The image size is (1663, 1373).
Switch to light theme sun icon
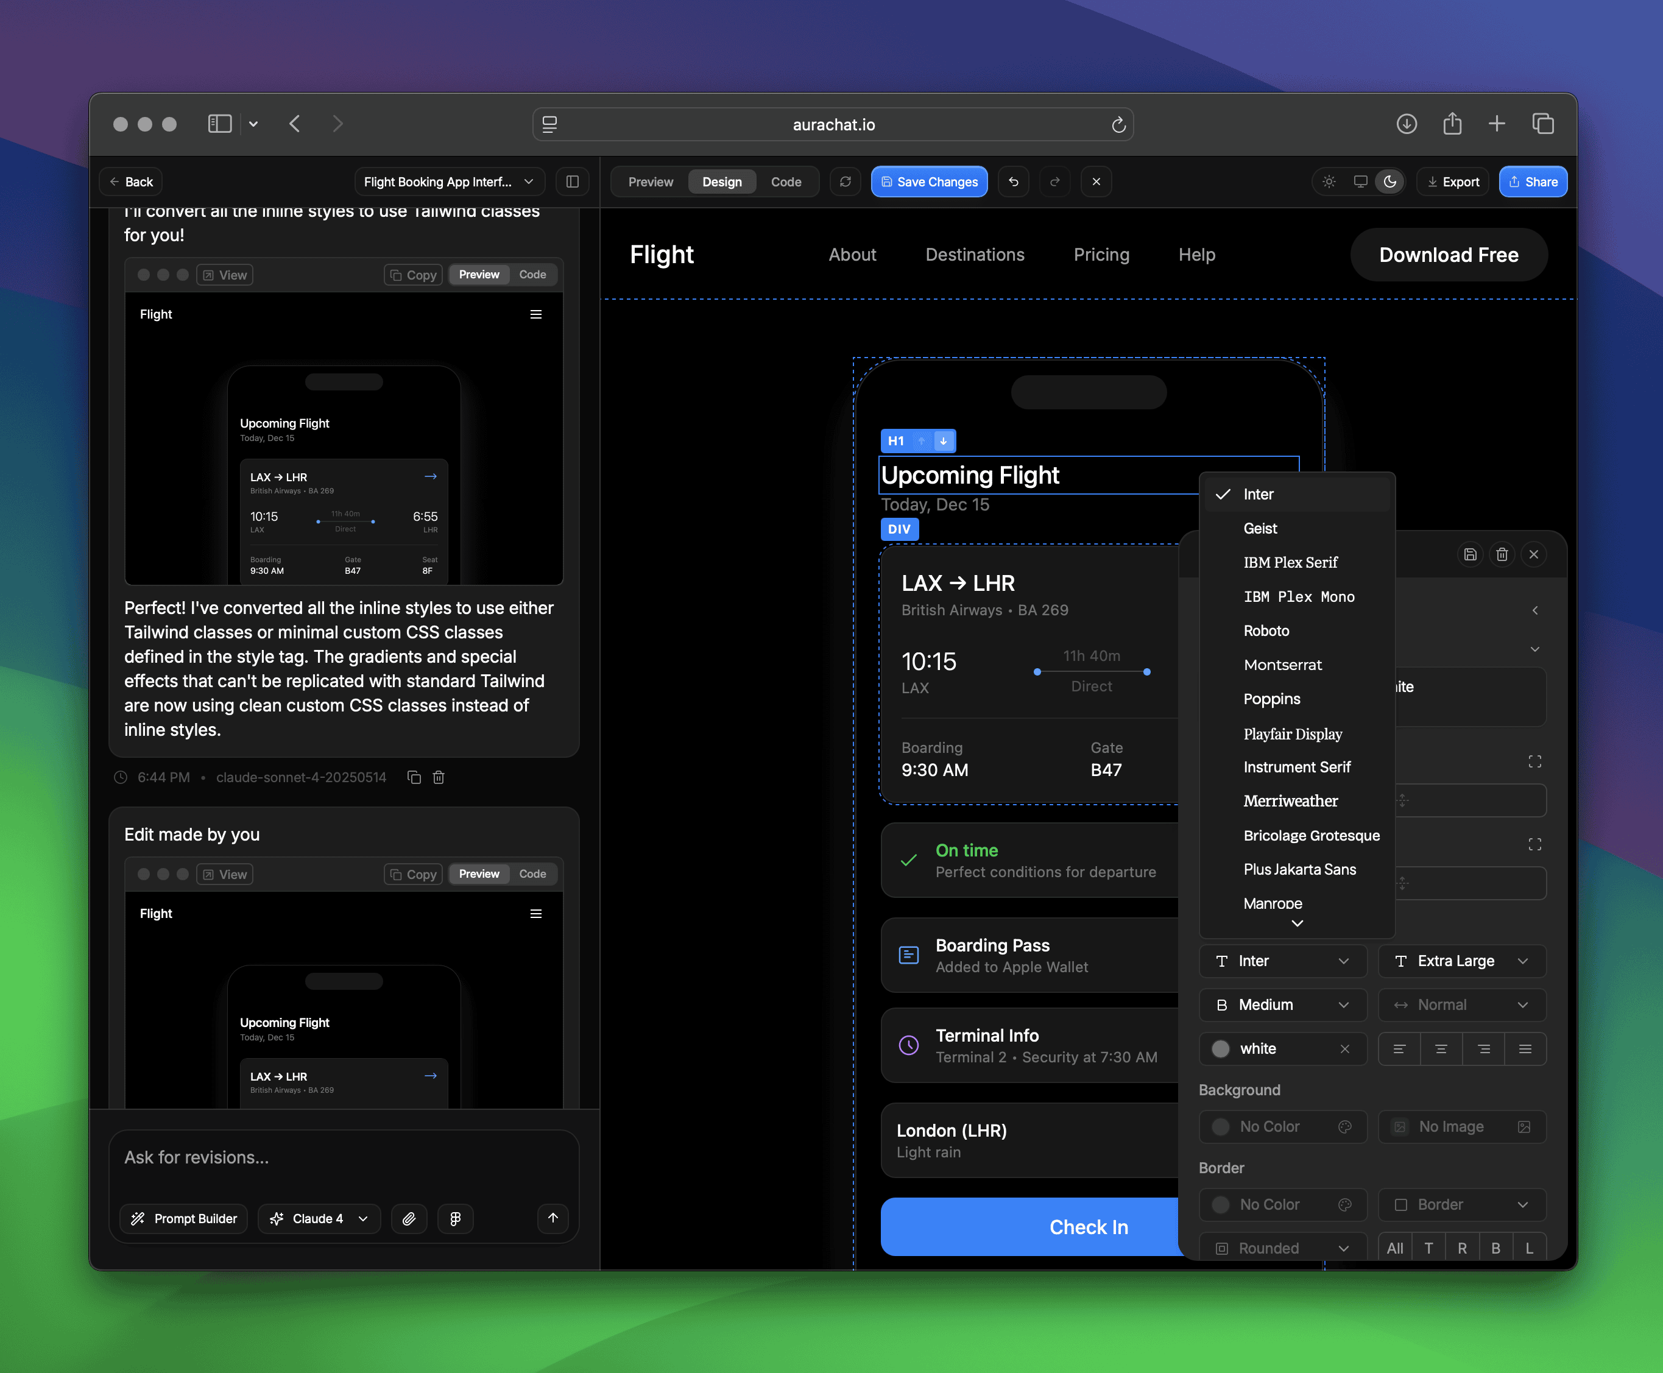pyautogui.click(x=1329, y=182)
